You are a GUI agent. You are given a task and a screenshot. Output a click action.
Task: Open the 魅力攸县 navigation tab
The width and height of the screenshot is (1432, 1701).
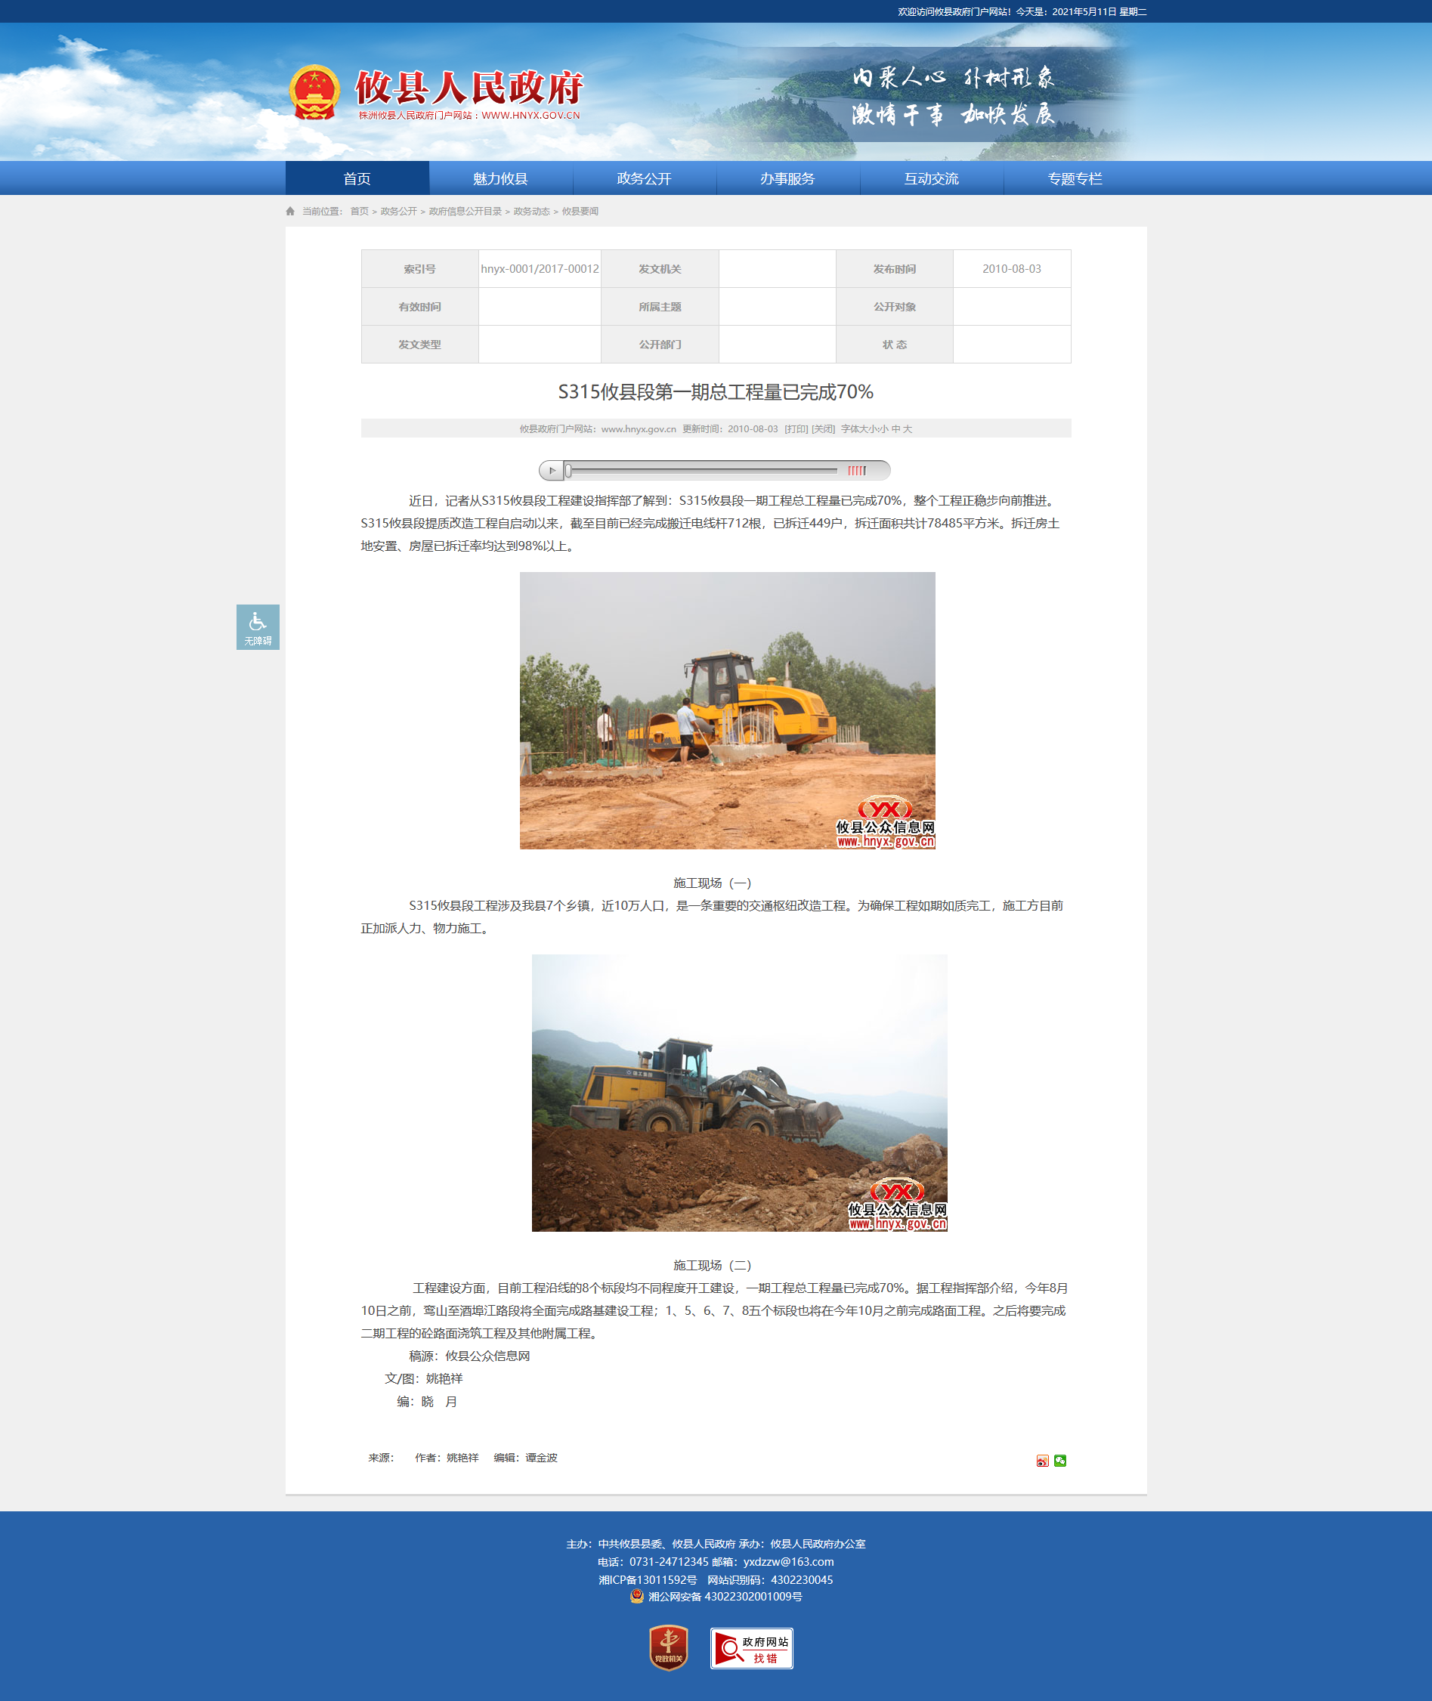[x=501, y=178]
